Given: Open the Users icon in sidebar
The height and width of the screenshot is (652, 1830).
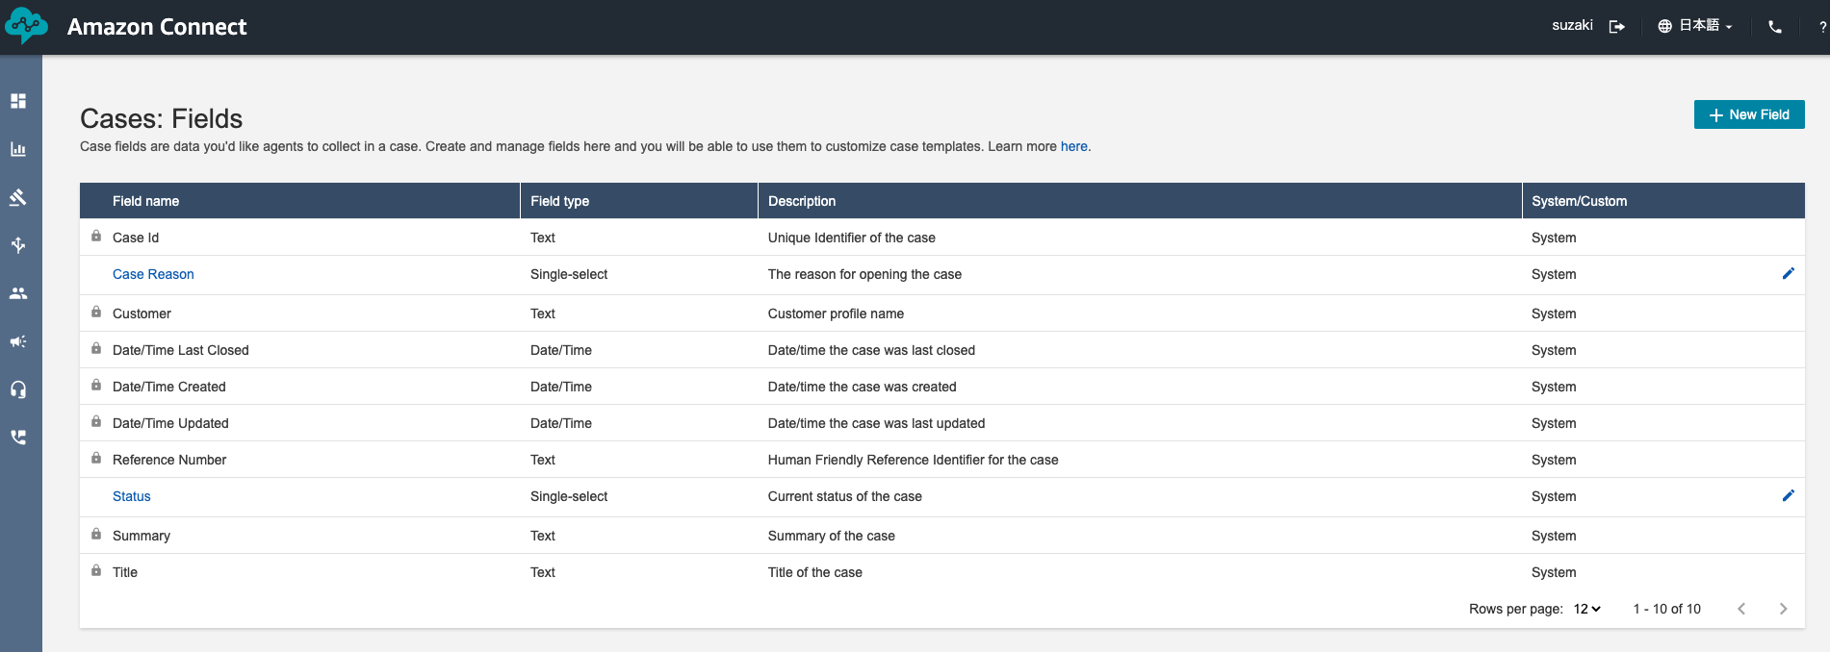Looking at the screenshot, I should point(18,293).
